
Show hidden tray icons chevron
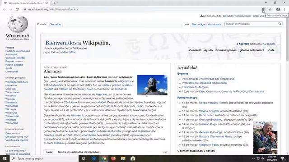click(x=253, y=158)
